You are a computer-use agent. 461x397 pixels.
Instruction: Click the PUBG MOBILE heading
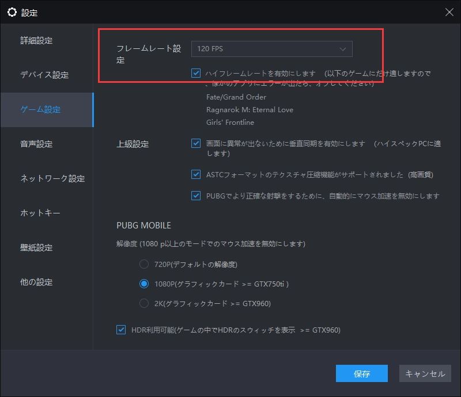point(143,225)
